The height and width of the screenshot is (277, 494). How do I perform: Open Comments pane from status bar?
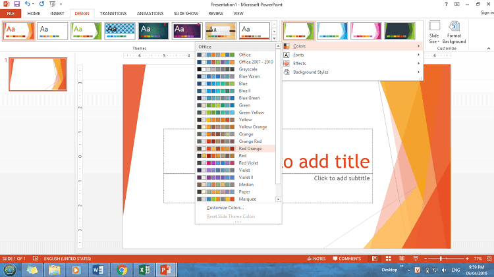click(x=347, y=259)
